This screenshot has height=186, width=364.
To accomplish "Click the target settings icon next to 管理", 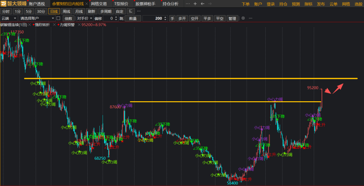I will pyautogui.click(x=243, y=18).
